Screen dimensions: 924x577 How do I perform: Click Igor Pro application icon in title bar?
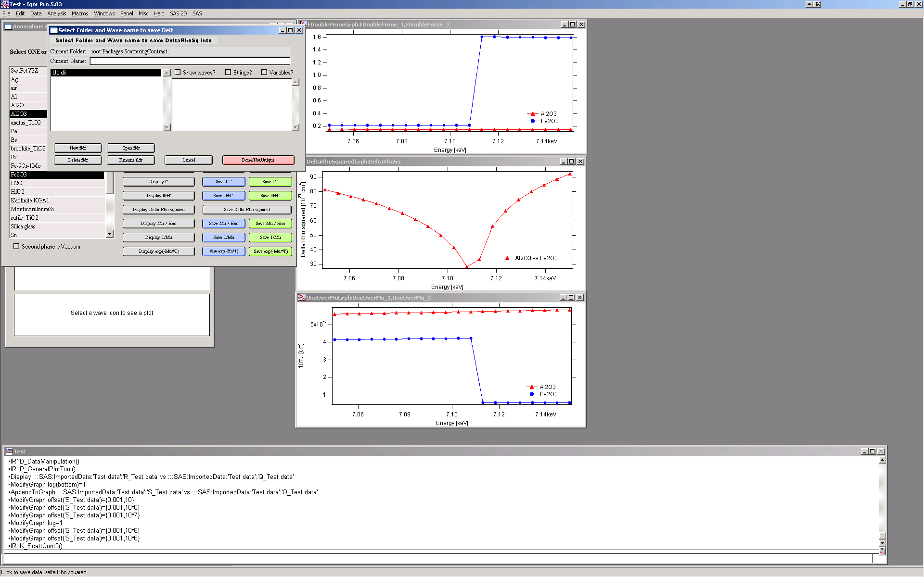coord(5,4)
